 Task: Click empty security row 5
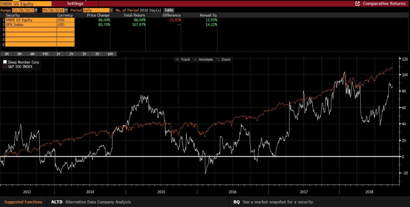[x=31, y=39]
